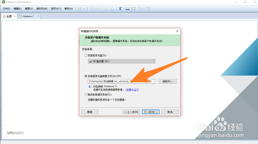258x144 pixels.
Task: Select 安装程序光盘(D) radio option
Action: pyautogui.click(x=86, y=55)
